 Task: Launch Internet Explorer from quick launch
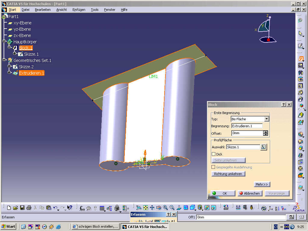pyautogui.click(x=58, y=227)
